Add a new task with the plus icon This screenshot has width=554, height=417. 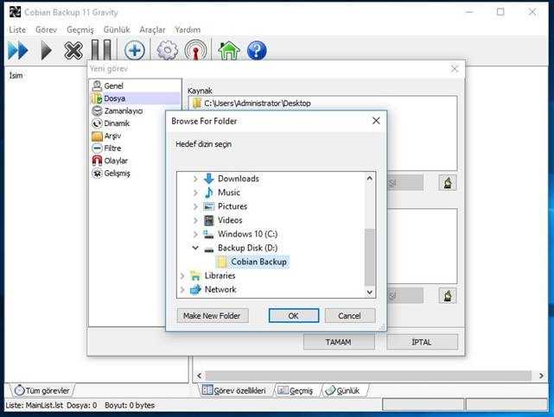135,50
